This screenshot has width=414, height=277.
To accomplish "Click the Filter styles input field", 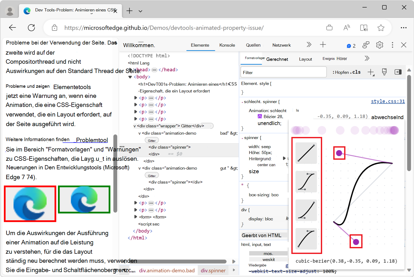I will click(x=283, y=72).
